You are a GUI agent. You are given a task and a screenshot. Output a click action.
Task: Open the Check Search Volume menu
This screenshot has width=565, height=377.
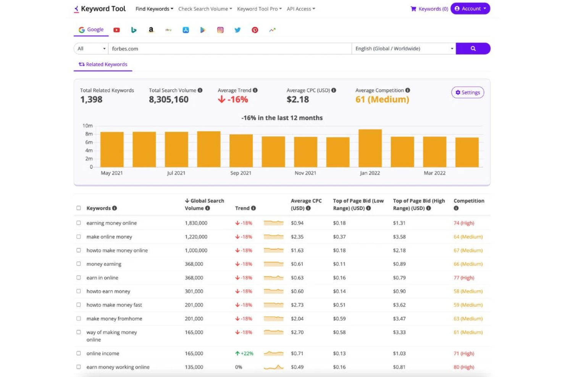point(205,9)
